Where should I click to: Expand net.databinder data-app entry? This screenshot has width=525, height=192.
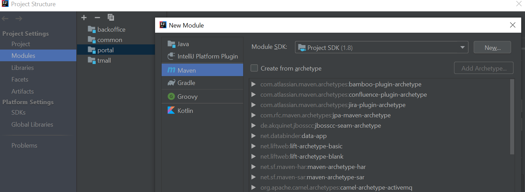(254, 136)
